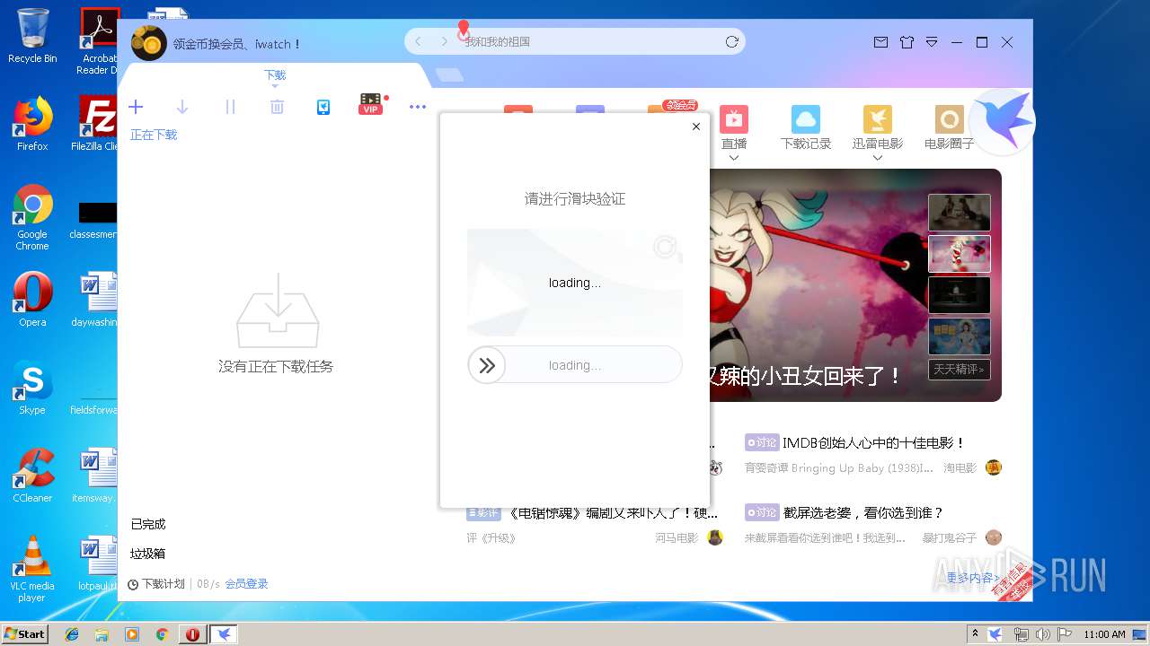Select 已完成 list
This screenshot has height=646, width=1150.
(x=148, y=524)
